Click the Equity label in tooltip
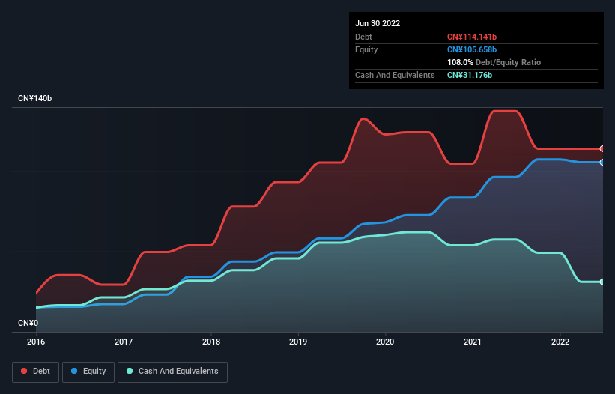 366,49
